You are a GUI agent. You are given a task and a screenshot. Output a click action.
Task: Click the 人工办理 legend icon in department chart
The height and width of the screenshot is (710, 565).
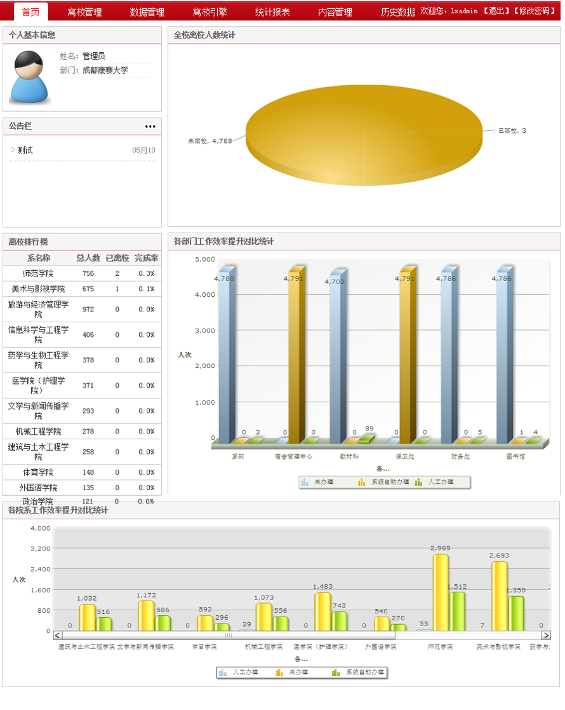coord(418,482)
